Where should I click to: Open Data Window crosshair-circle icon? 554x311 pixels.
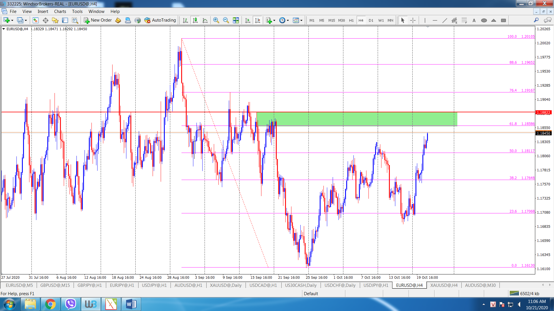tap(45, 20)
